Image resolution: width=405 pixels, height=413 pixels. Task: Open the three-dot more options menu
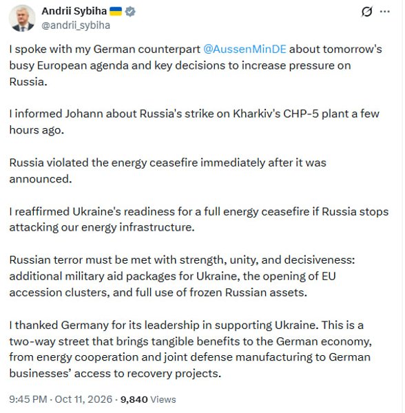point(385,12)
